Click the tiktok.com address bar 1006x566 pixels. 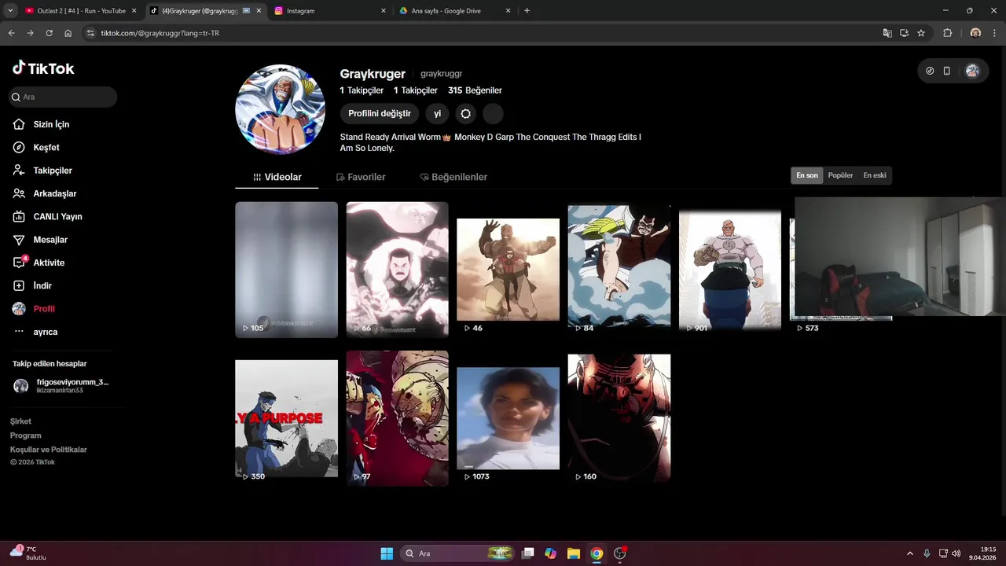pyautogui.click(x=479, y=33)
